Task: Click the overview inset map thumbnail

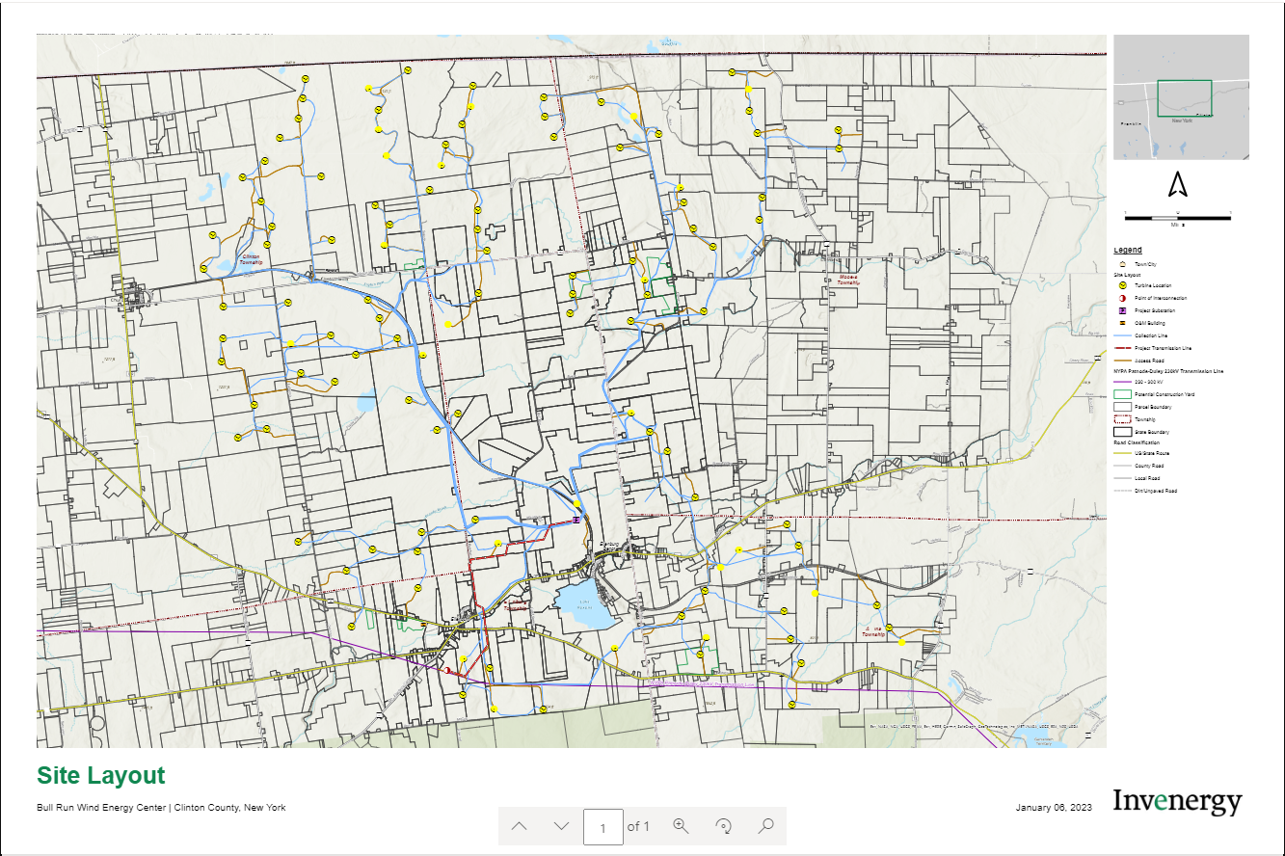Action: coord(1181,96)
